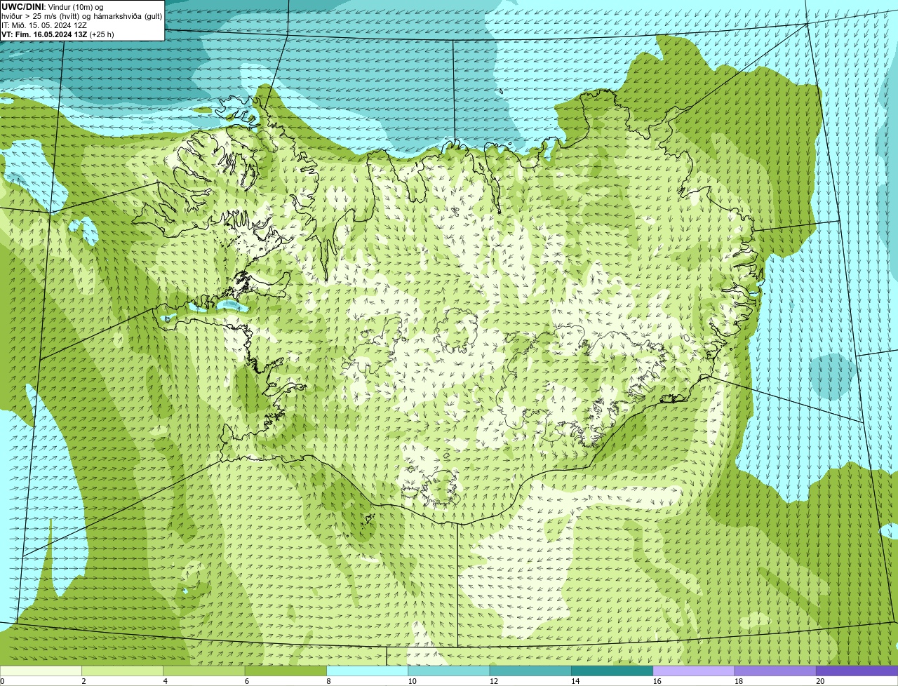Pick the 8–10 m/s light cyan swatch
The width and height of the screenshot is (898, 686).
367,671
